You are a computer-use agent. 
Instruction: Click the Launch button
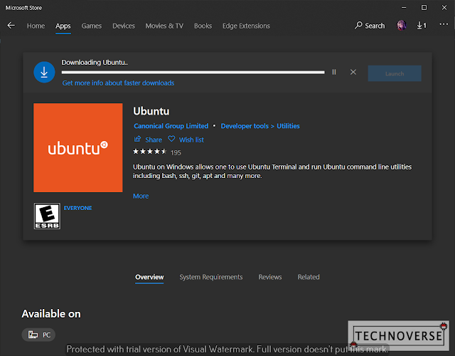point(395,73)
